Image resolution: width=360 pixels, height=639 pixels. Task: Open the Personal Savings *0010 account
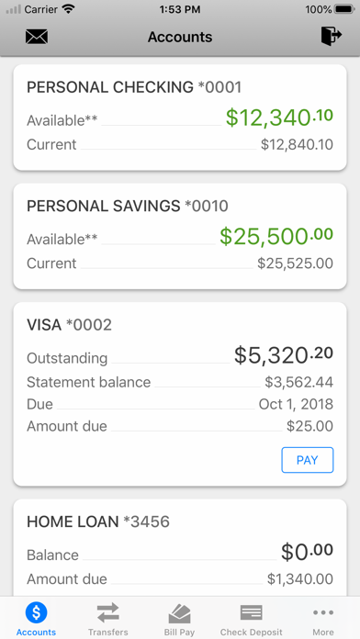tap(180, 236)
